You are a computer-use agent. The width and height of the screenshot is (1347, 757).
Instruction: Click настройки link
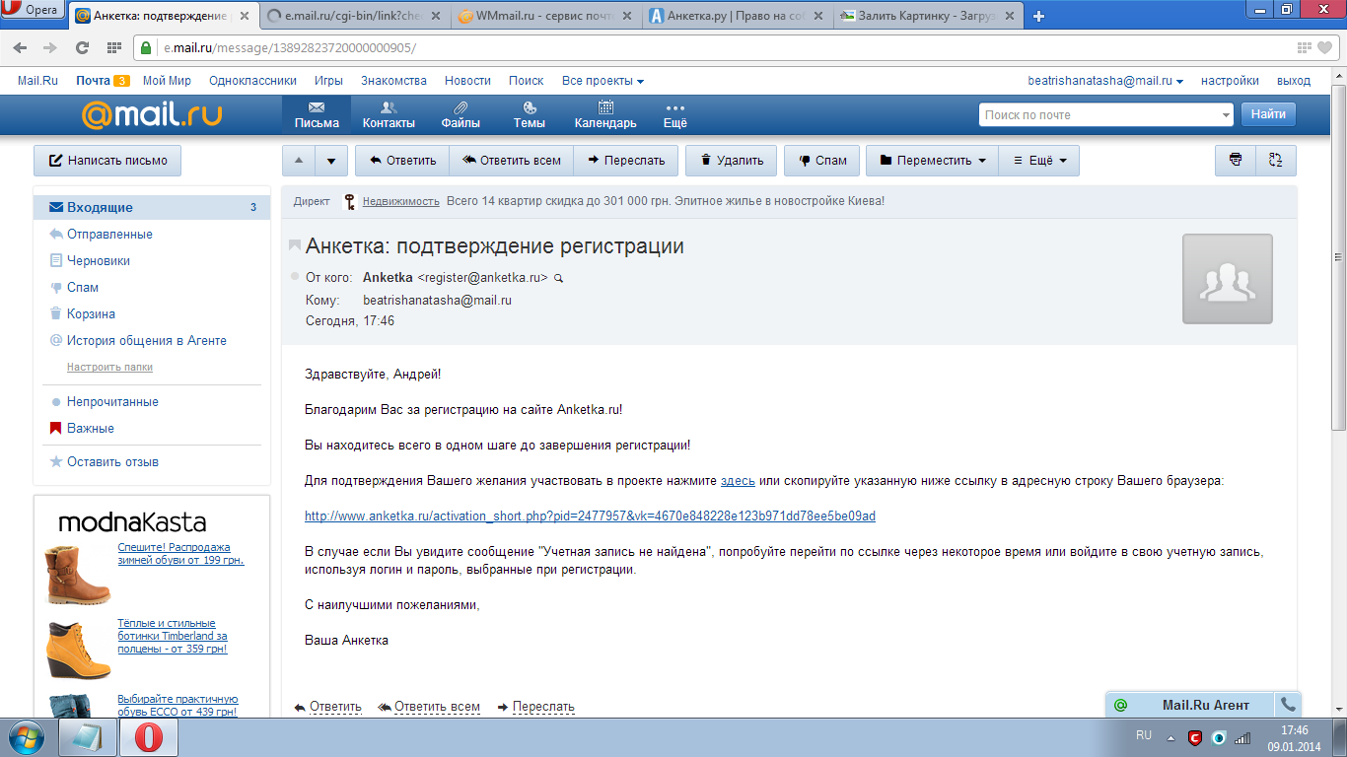coord(1230,81)
